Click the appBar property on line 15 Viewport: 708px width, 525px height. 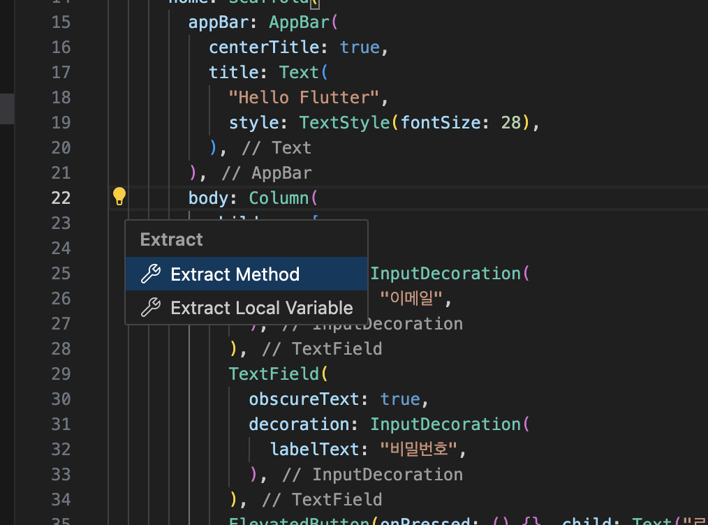click(219, 22)
